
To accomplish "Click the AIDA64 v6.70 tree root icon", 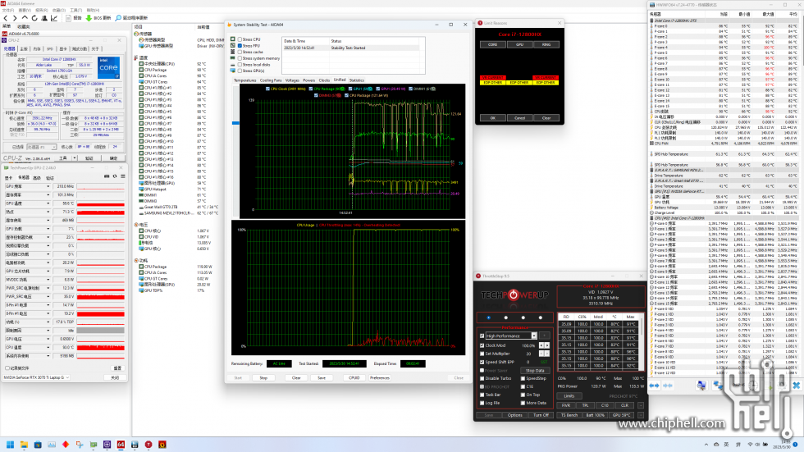I will [5, 34].
